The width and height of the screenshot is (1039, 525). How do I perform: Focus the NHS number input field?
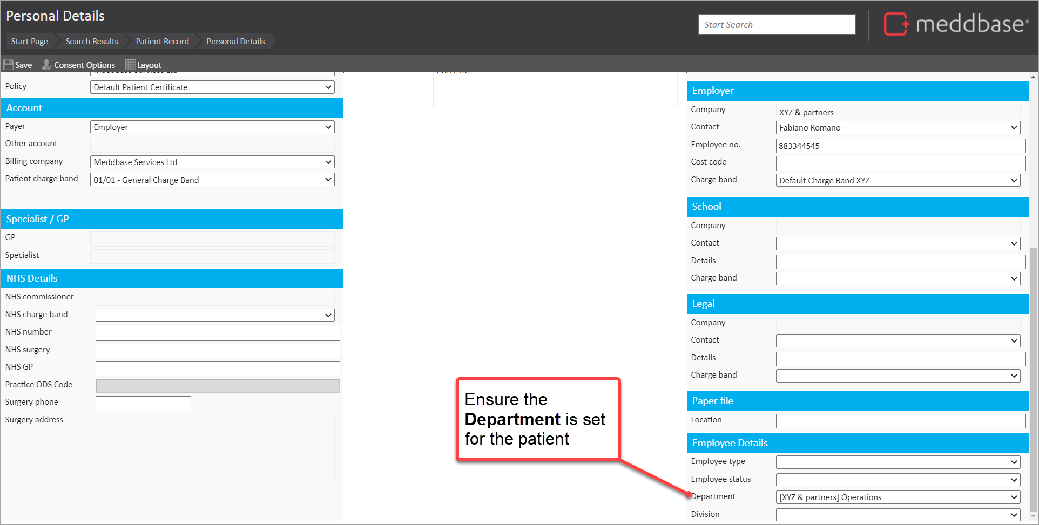point(218,333)
